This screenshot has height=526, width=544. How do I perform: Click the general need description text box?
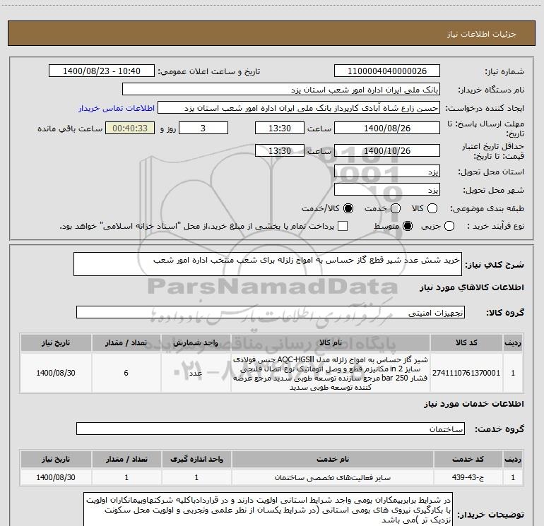[x=268, y=264]
